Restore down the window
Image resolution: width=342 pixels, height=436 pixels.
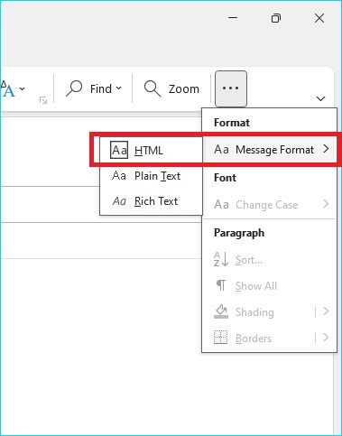[x=276, y=18]
